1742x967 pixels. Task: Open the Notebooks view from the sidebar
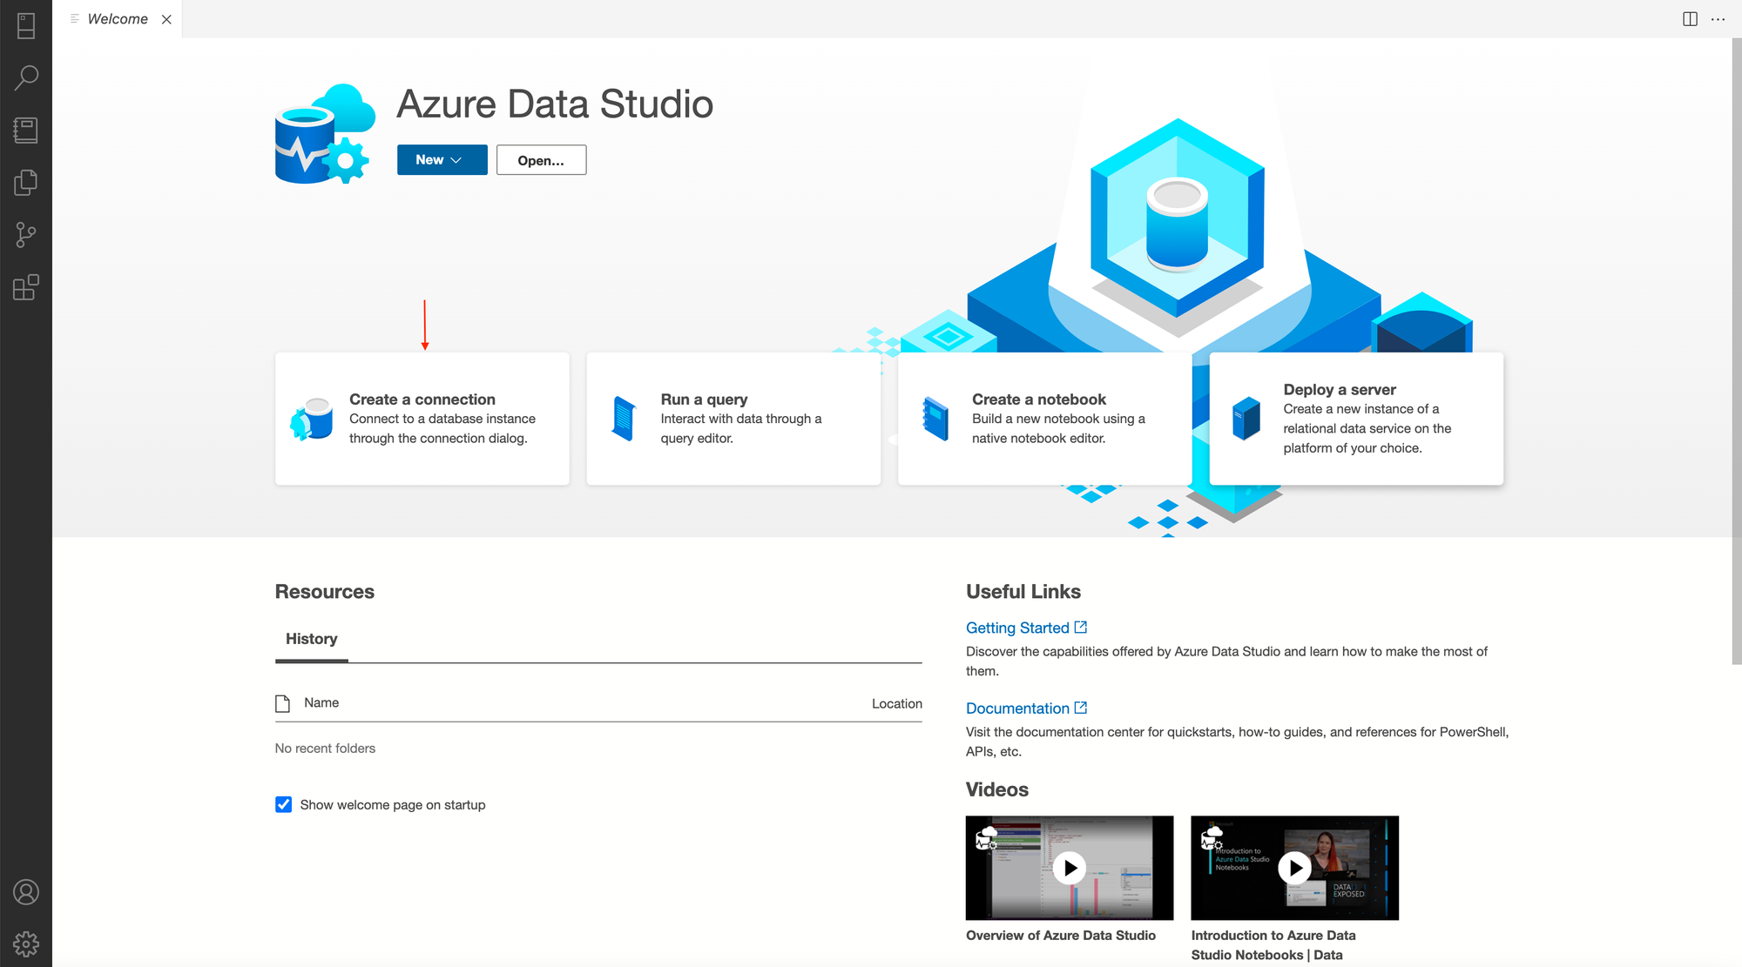coord(26,131)
